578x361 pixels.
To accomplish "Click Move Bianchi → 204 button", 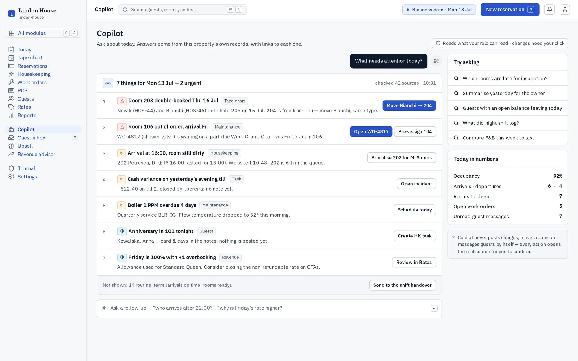I will point(409,105).
